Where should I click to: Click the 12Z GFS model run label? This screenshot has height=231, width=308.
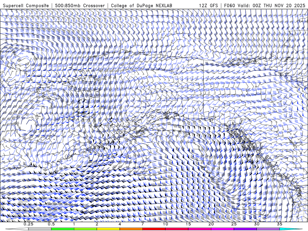click(208, 5)
